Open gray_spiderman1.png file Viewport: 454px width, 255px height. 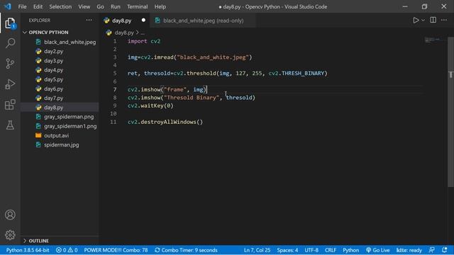[70, 126]
